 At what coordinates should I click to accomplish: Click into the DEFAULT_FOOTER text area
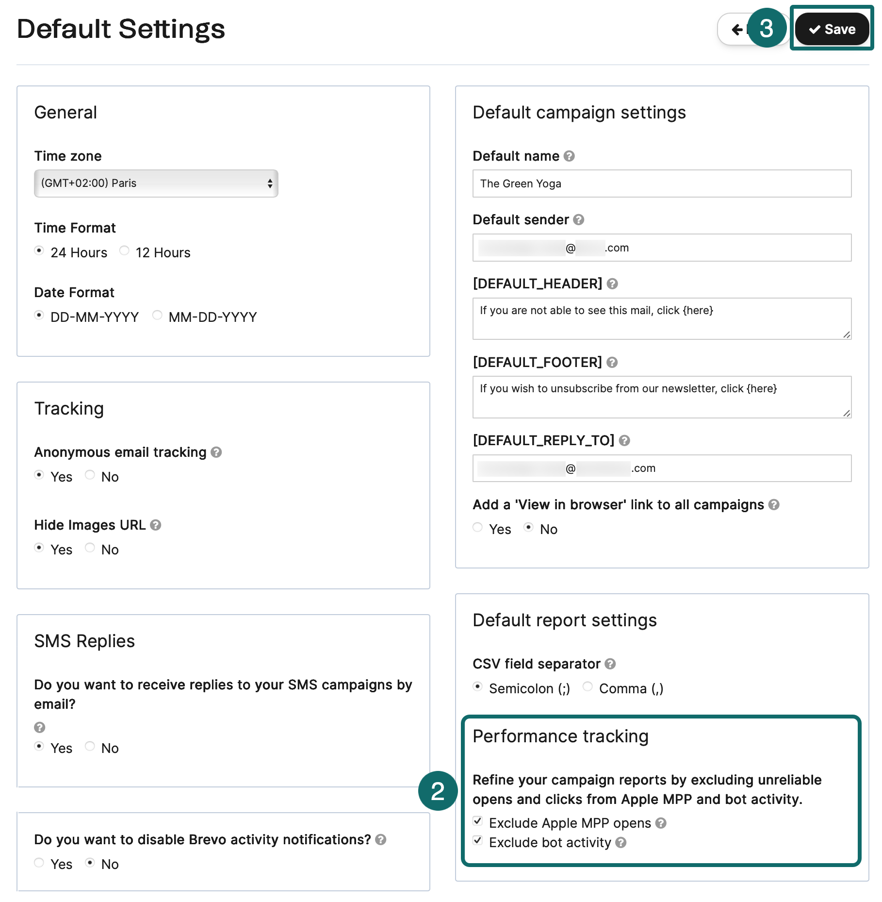(x=662, y=397)
